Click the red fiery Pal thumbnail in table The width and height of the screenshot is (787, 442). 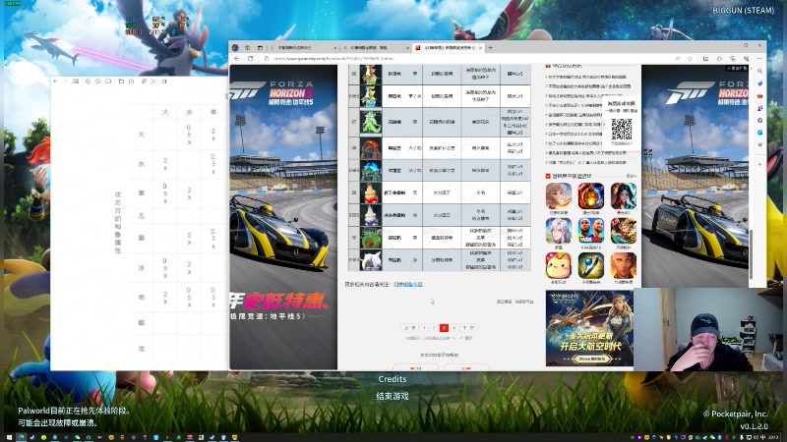click(371, 148)
